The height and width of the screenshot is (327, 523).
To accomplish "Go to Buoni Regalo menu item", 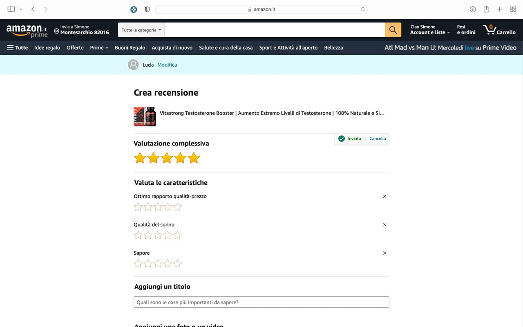I will pos(130,47).
